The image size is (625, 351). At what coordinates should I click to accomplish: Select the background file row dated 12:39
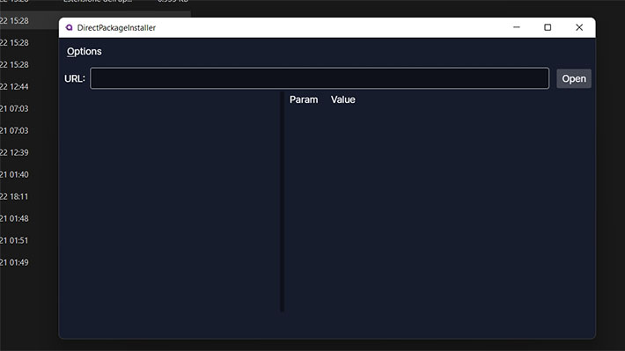[x=14, y=152]
